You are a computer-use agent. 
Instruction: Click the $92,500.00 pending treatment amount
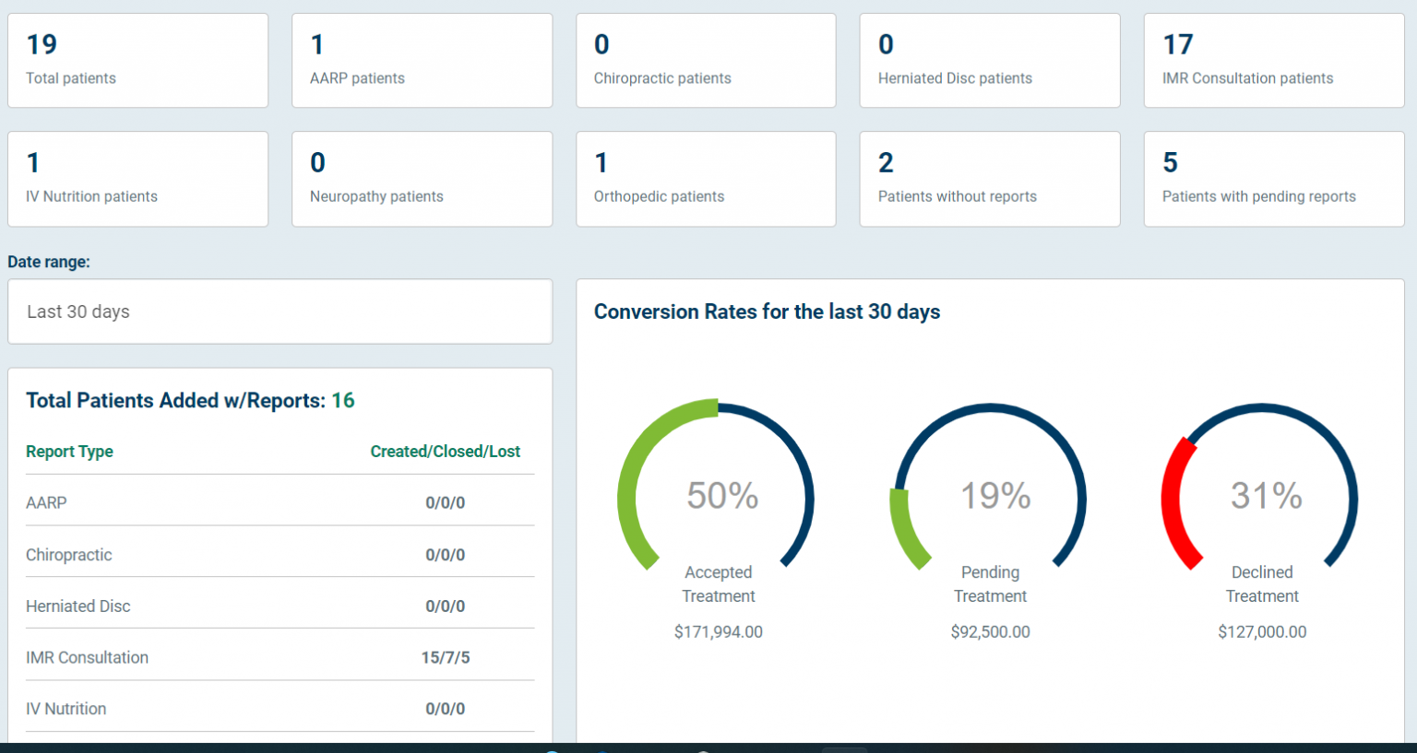(990, 631)
